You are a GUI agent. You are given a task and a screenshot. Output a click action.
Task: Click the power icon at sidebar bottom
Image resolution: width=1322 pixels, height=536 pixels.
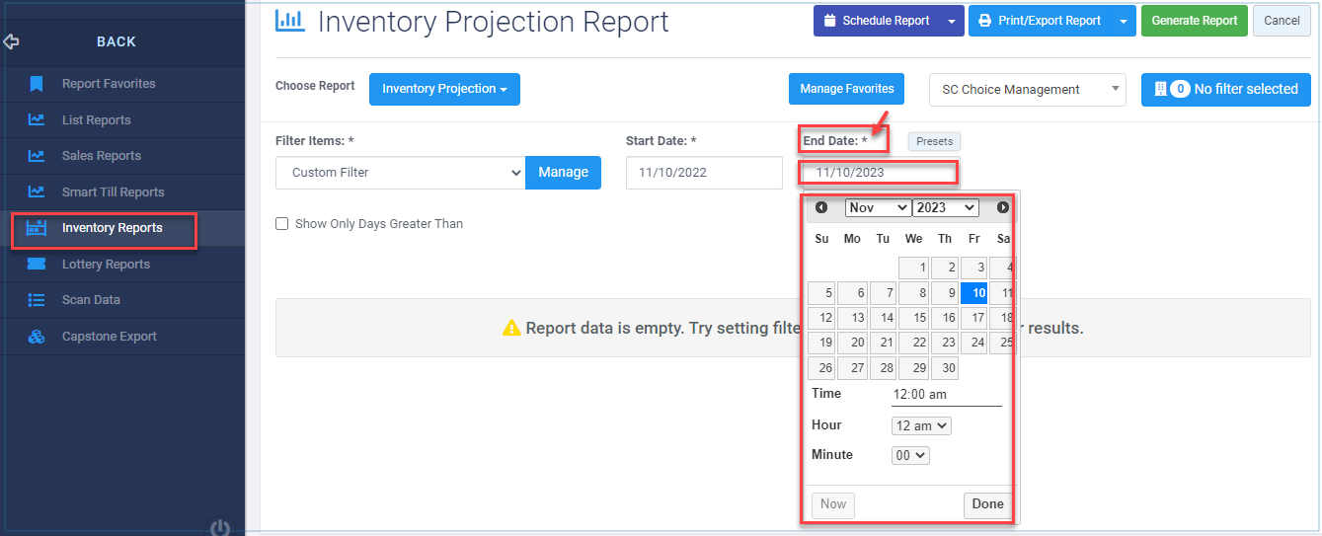[x=220, y=528]
